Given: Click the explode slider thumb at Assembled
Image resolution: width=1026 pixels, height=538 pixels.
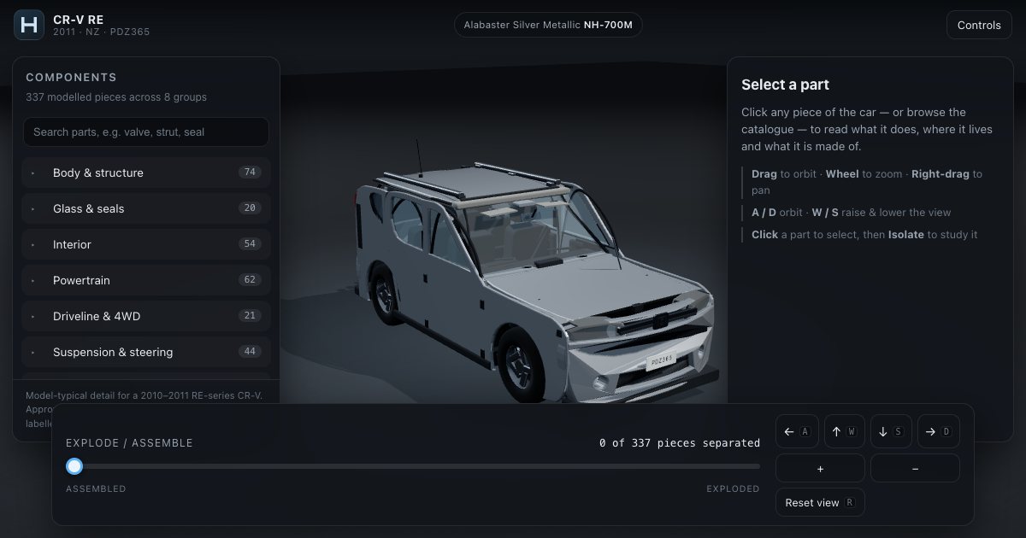Looking at the screenshot, I should (74, 466).
